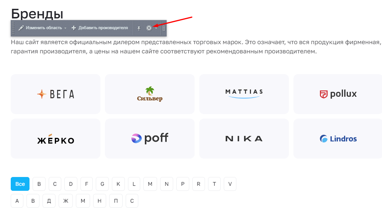Expand the Изменить область dropdown arrow
The image size is (382, 215).
(x=65, y=28)
